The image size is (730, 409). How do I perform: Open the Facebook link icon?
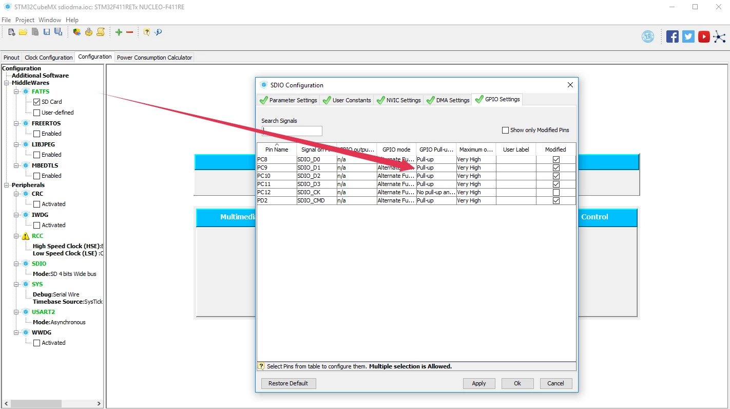coord(673,36)
